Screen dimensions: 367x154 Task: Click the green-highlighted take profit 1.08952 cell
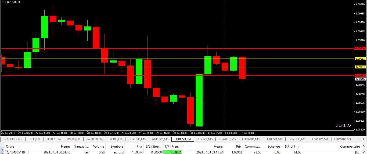(172, 152)
